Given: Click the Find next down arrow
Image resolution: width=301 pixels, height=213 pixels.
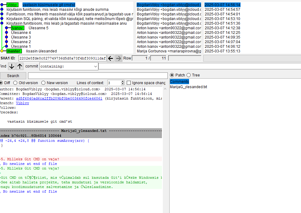Looking at the screenshot, I should 12,66.
